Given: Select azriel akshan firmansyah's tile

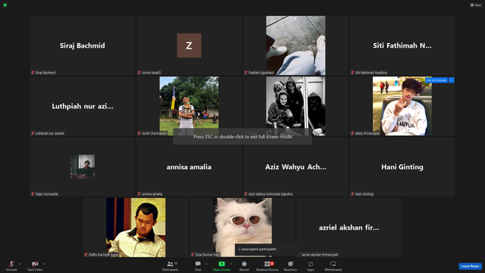Looking at the screenshot, I should point(349,227).
